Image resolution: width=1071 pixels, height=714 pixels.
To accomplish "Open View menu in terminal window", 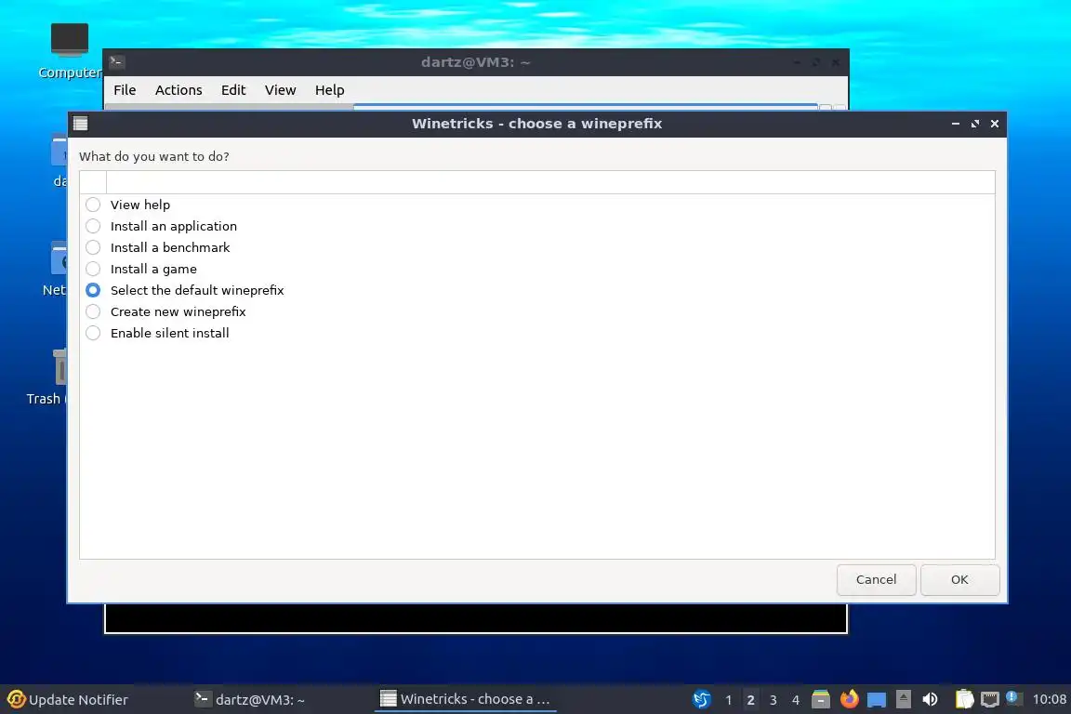I will click(280, 90).
